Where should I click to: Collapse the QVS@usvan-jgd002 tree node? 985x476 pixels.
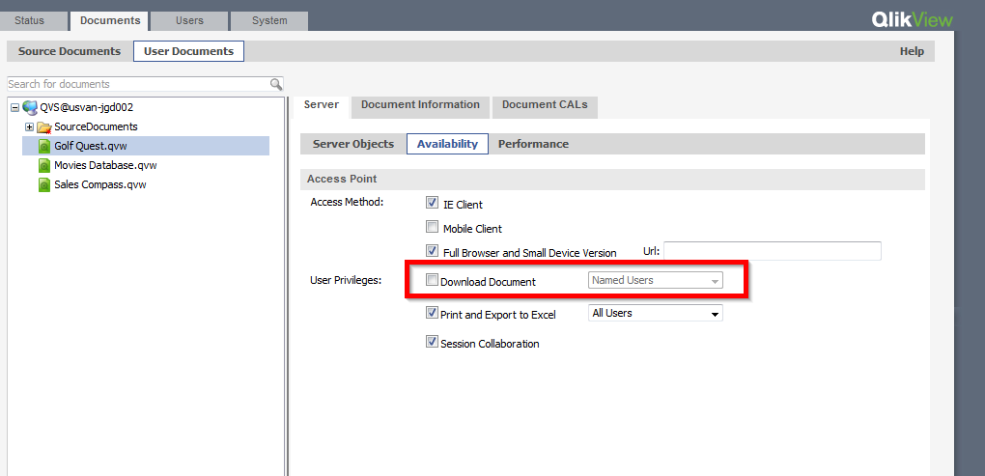[15, 107]
